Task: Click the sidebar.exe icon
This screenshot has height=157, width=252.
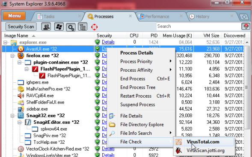Action: [x=21, y=109]
